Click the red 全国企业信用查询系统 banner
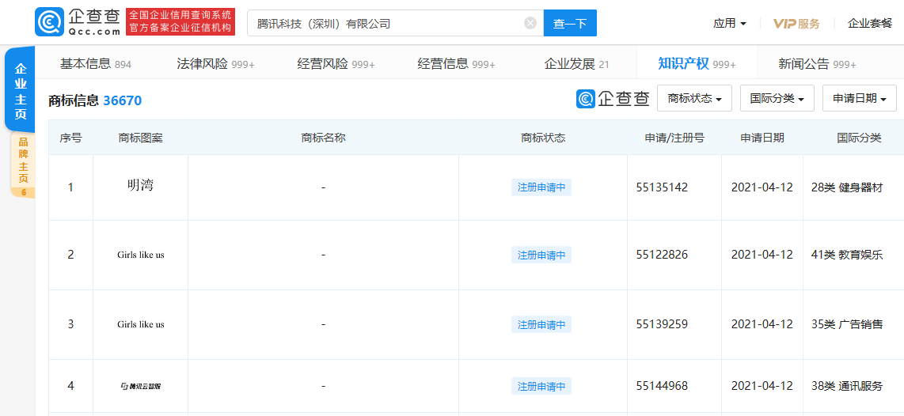Viewport: 904px width, 416px height. pos(180,22)
